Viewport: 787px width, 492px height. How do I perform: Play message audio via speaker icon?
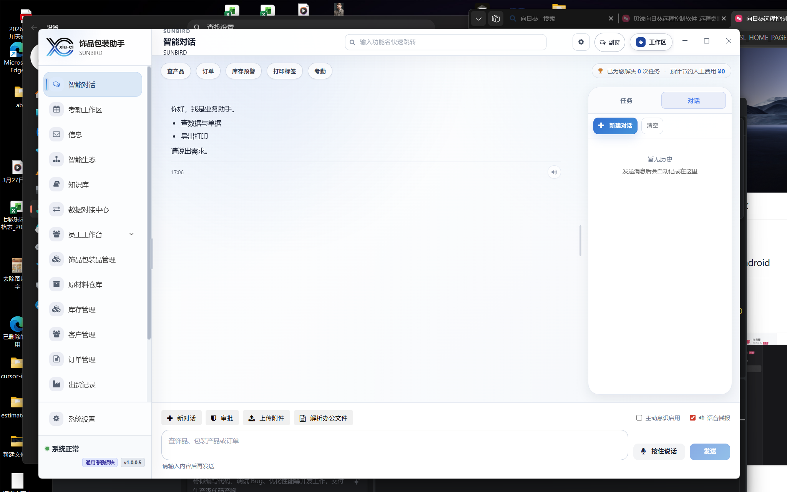pyautogui.click(x=554, y=172)
